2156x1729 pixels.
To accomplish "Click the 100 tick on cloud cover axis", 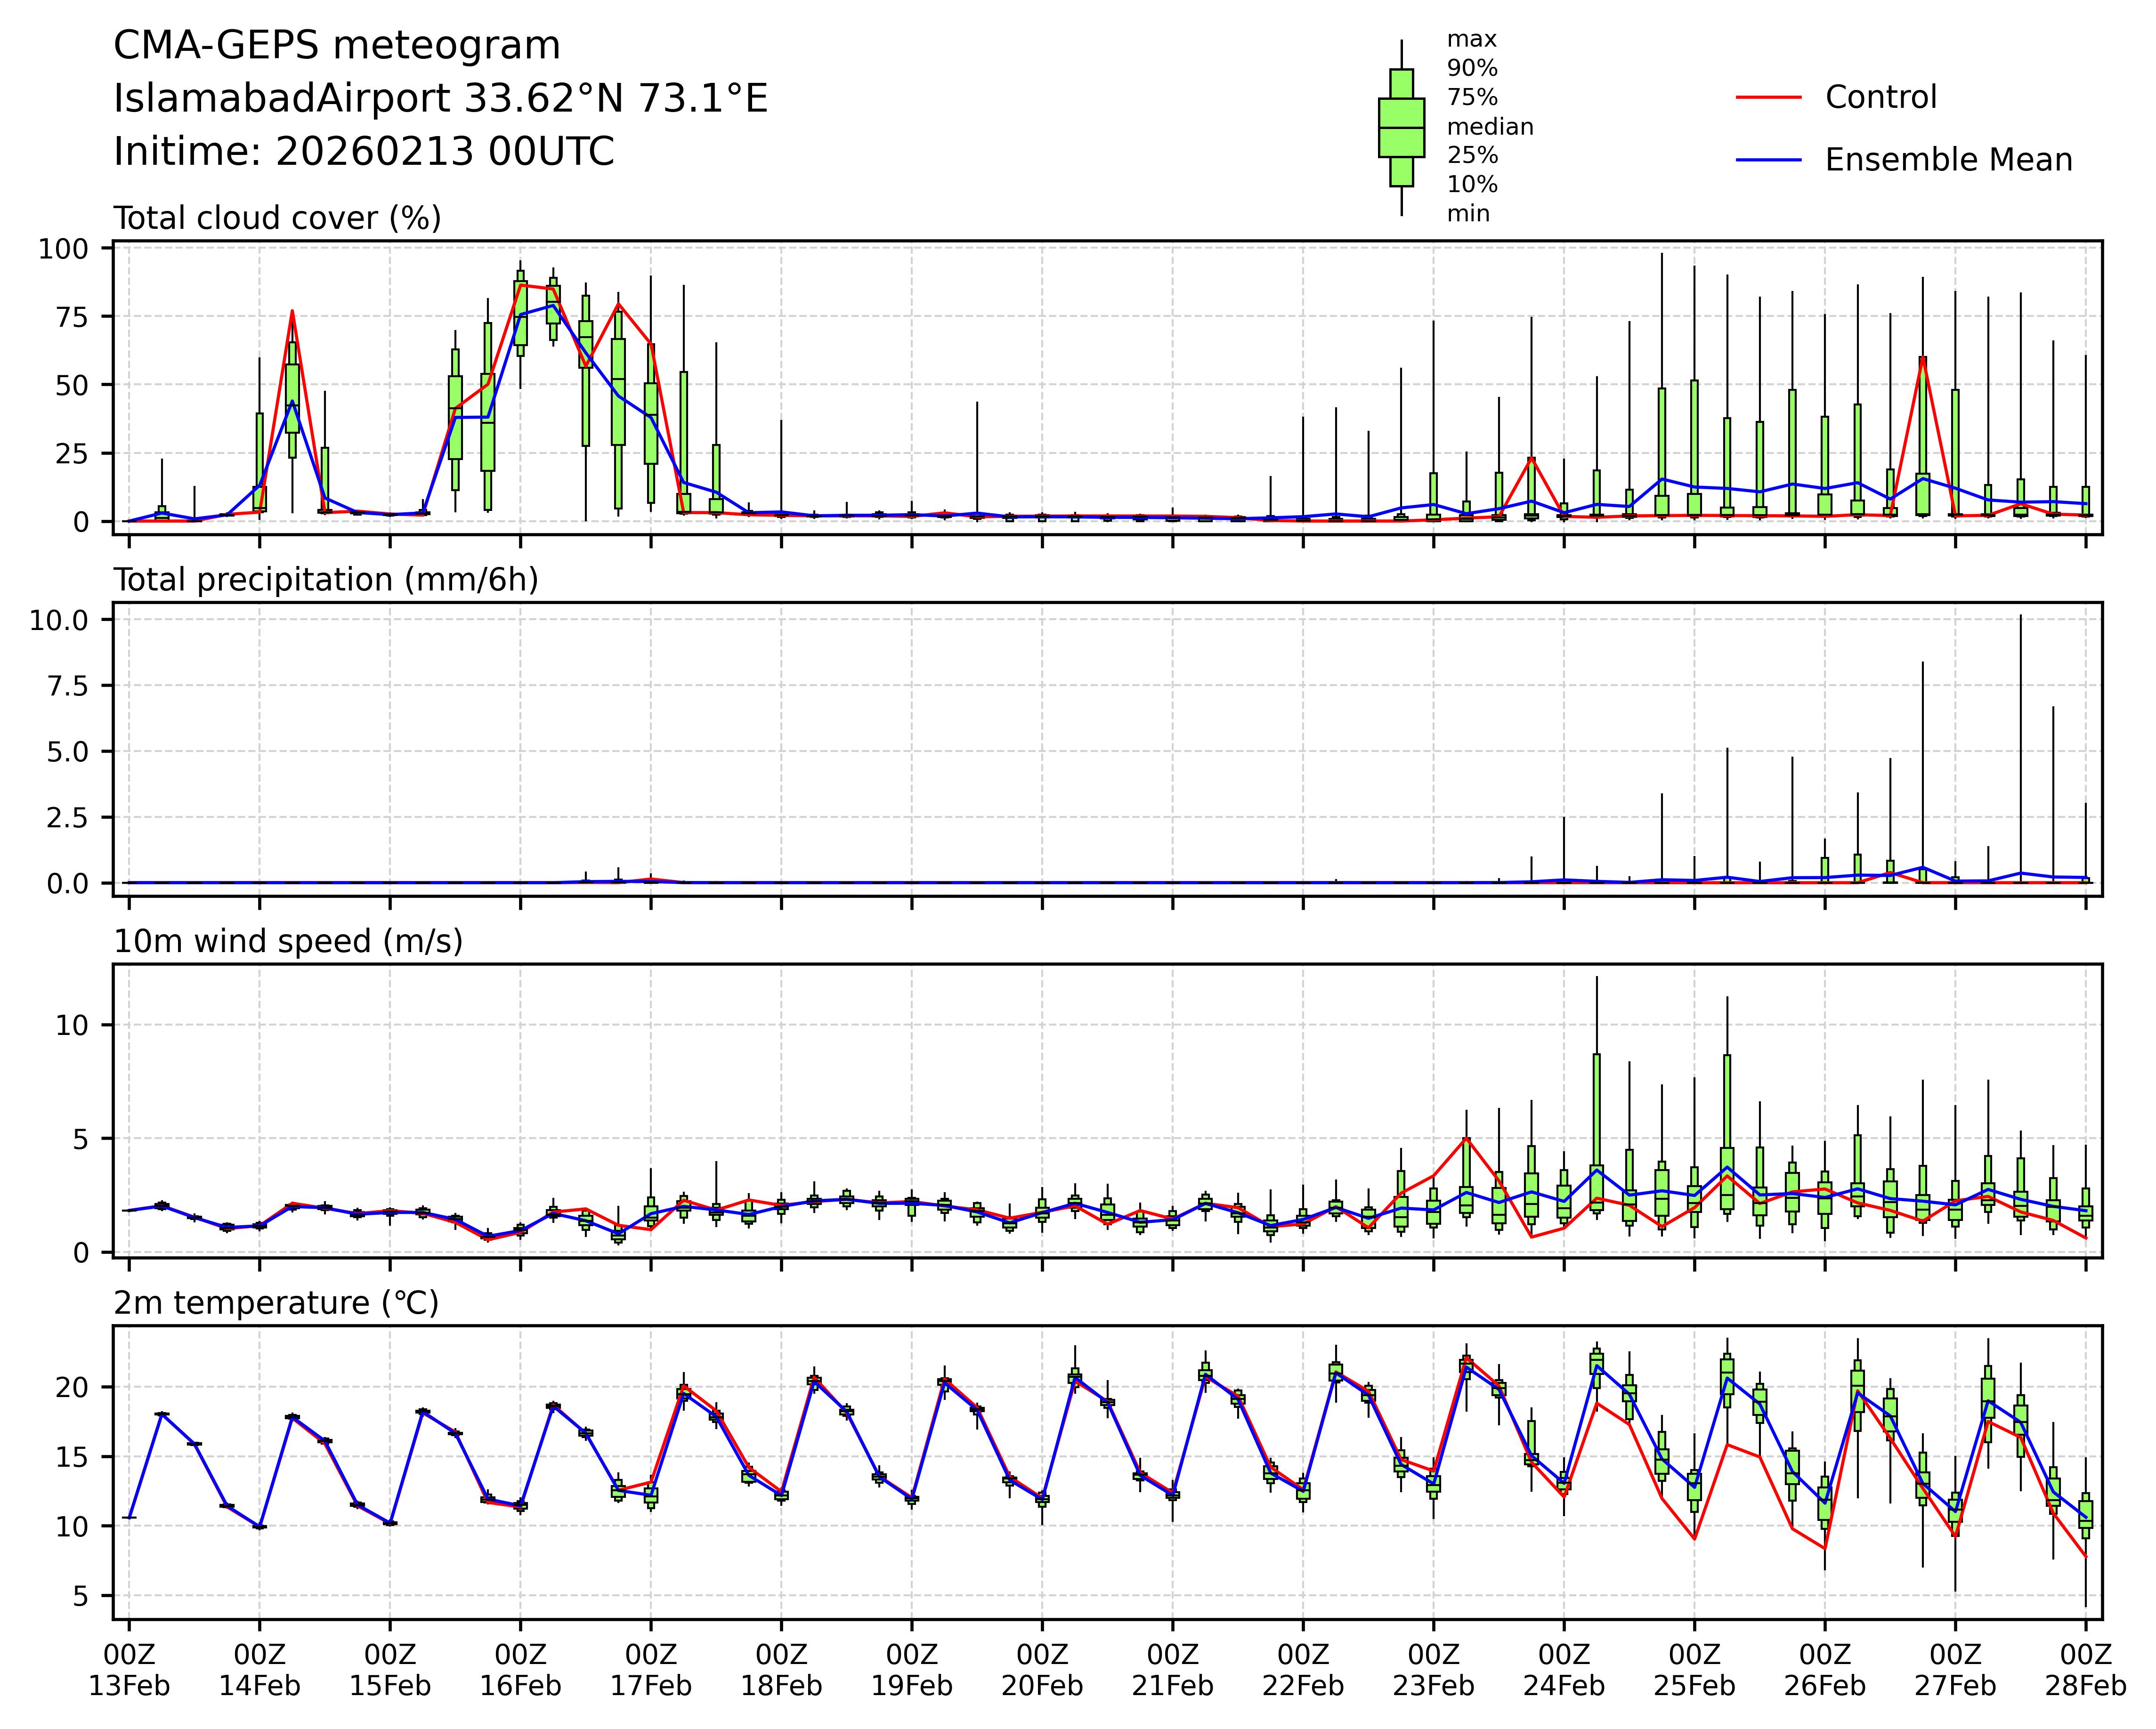I will [x=63, y=248].
